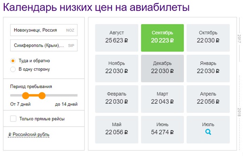Viewport: 243px width, 156px height.
Task: Pick the Ноябрь month tile
Action: click(x=117, y=68)
